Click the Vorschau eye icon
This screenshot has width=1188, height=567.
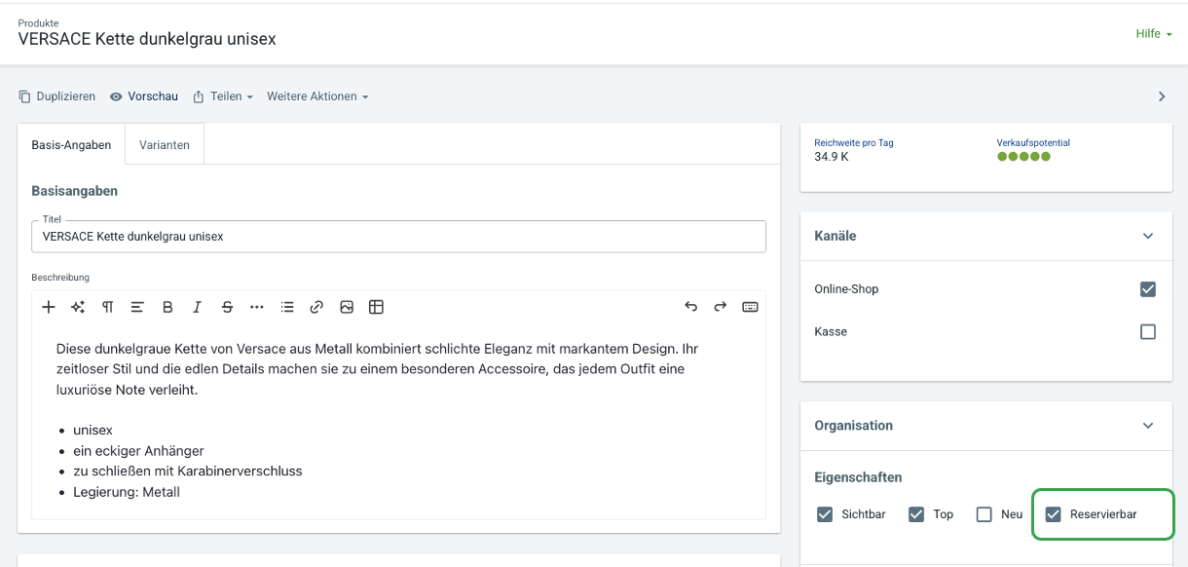pyautogui.click(x=116, y=96)
